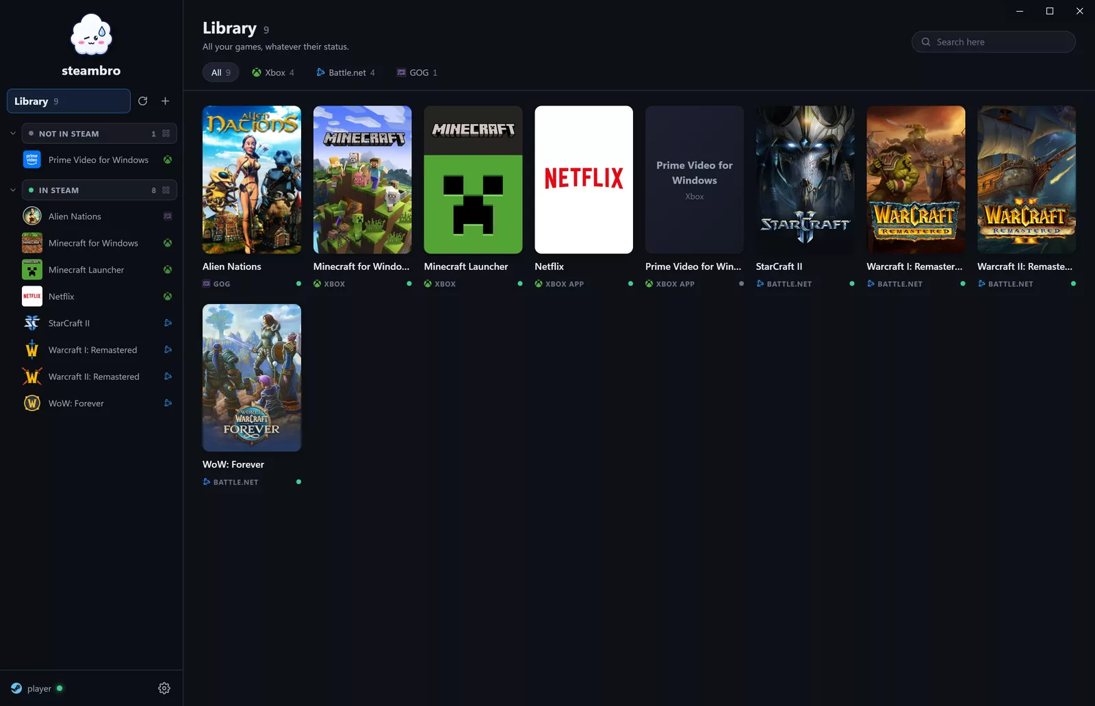This screenshot has width=1095, height=706.
Task: Collapse the NOT IN STEAM group chevron
Action: pos(12,134)
